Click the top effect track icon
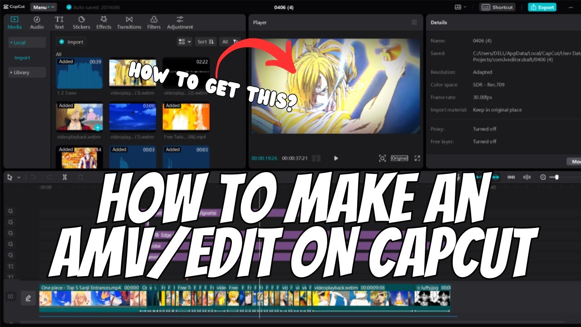The image size is (581, 327). (10, 211)
